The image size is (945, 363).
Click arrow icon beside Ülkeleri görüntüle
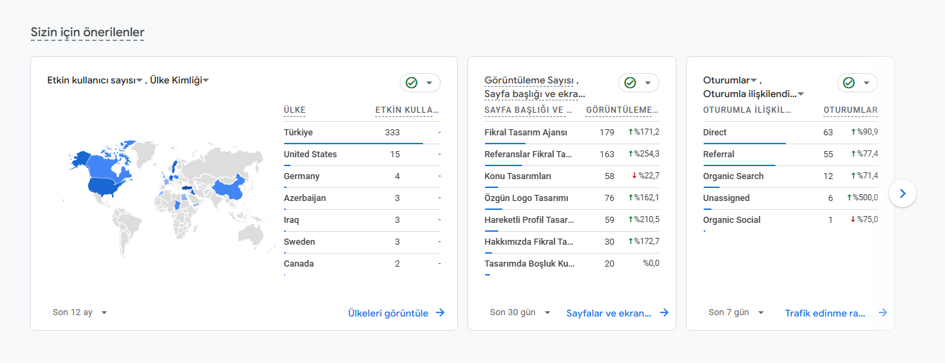pyautogui.click(x=440, y=312)
